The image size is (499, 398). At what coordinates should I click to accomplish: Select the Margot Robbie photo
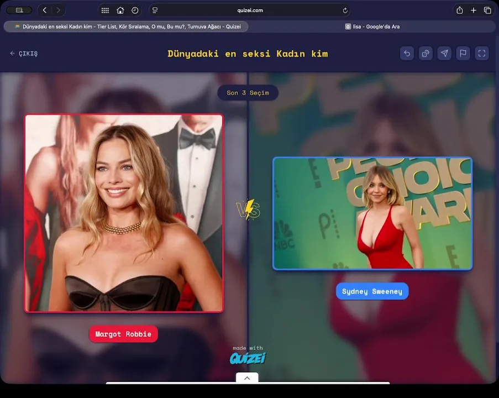pos(124,213)
